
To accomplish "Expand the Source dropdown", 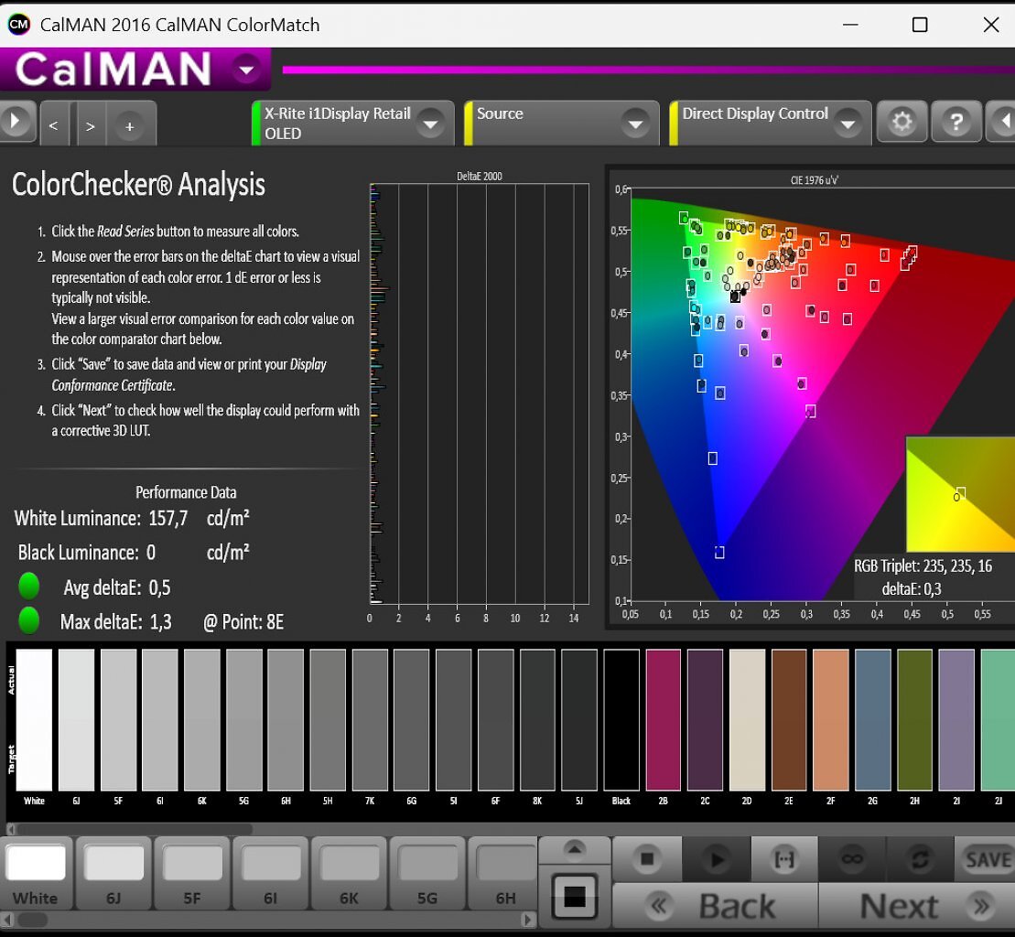I will pos(636,124).
